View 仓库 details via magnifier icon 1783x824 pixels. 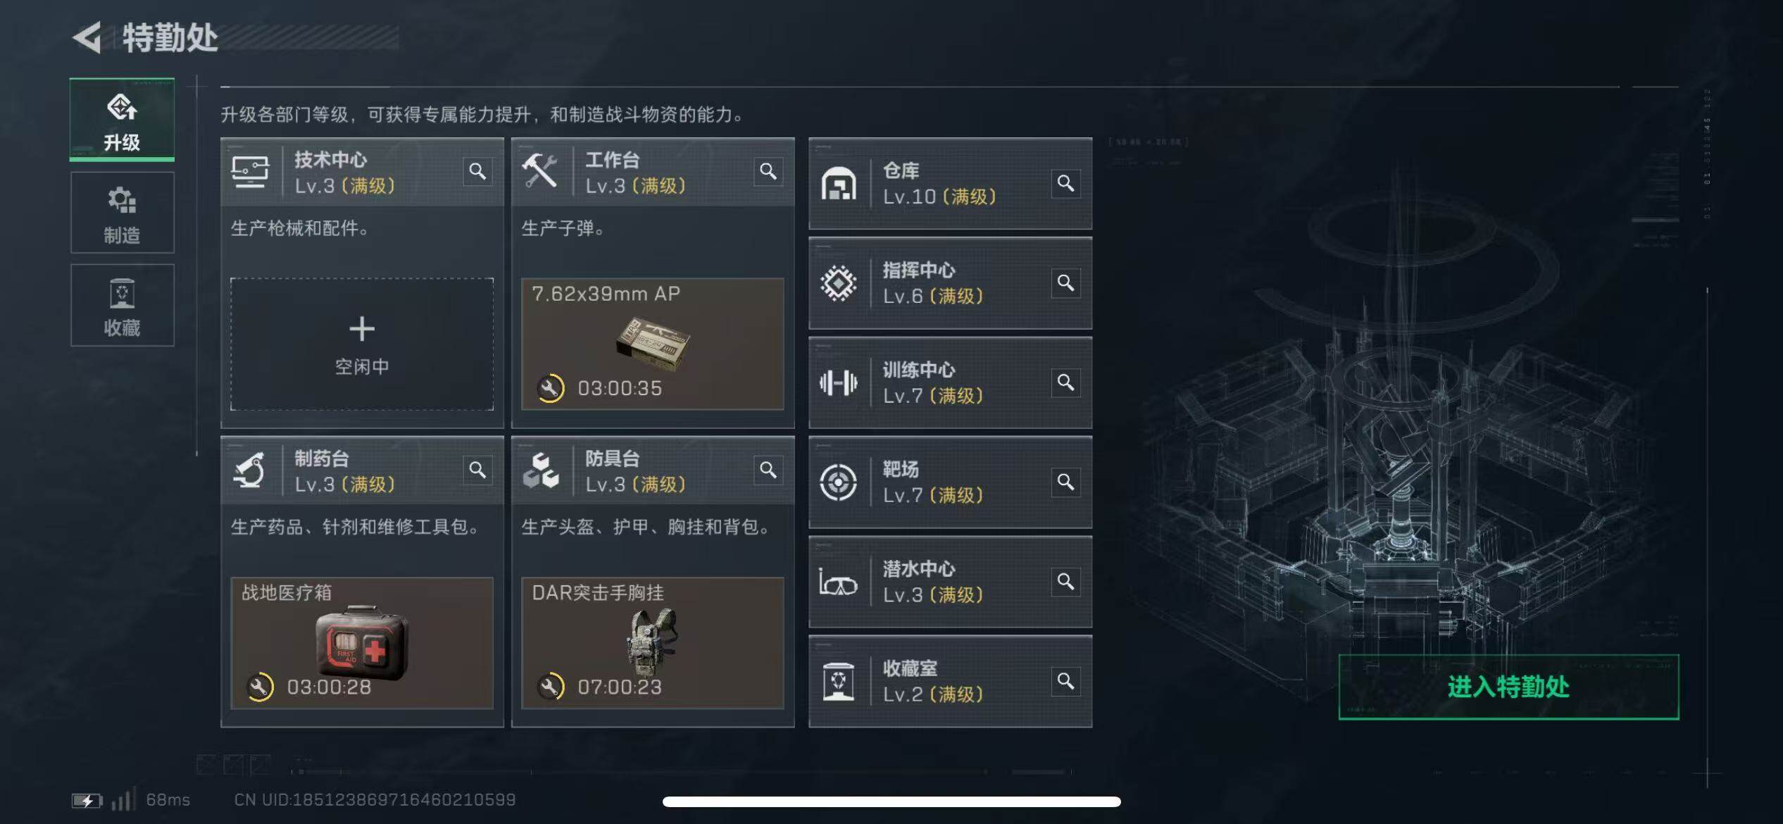tap(1065, 183)
